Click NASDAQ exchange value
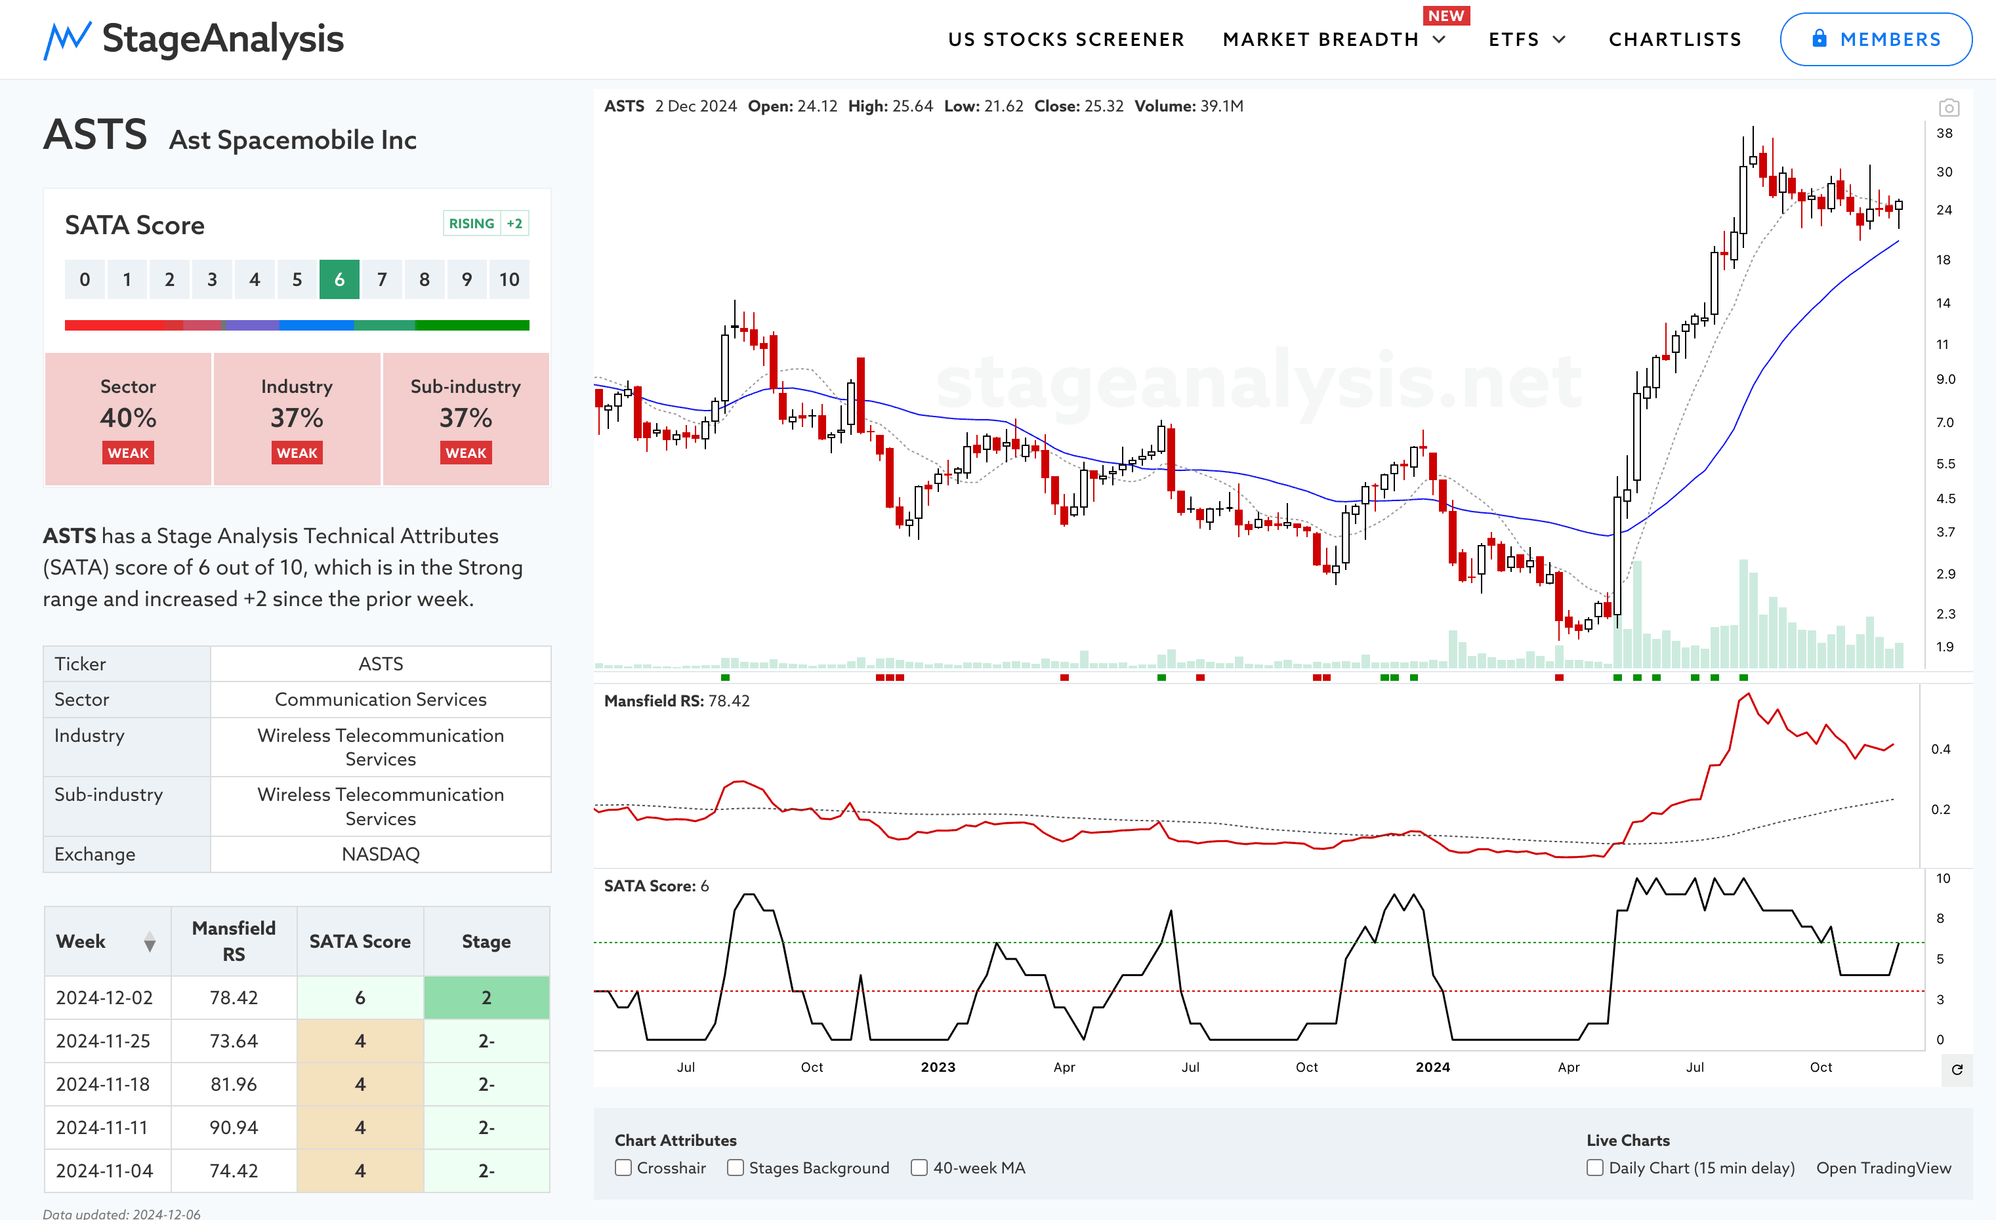Viewport: 1996px width, 1220px height. tap(381, 854)
